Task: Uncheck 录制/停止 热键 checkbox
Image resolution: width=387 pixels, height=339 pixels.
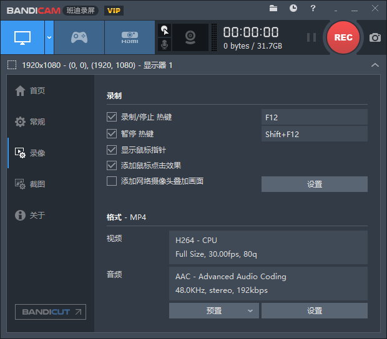Action: 112,117
